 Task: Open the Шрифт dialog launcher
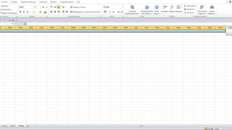pos(47,16)
